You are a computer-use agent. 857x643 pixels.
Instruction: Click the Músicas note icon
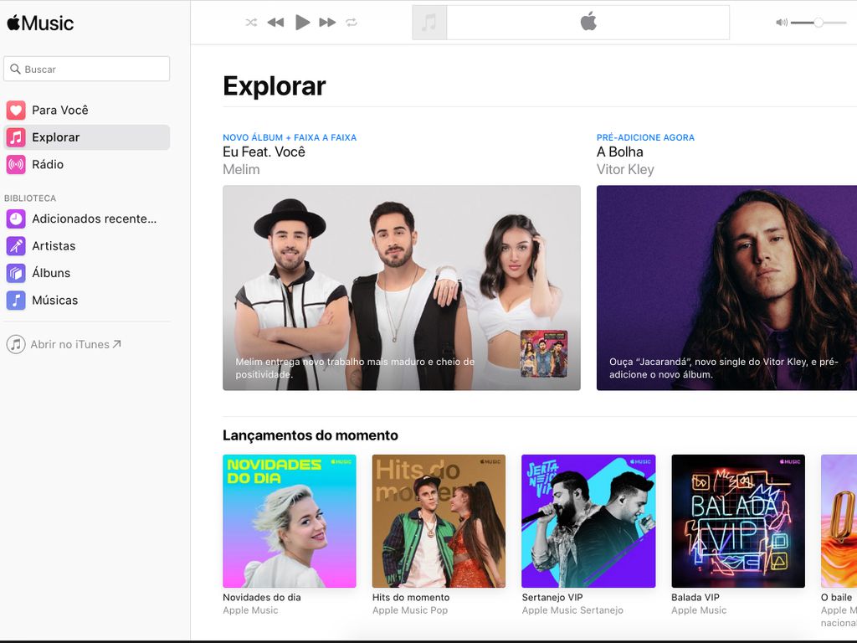point(16,301)
